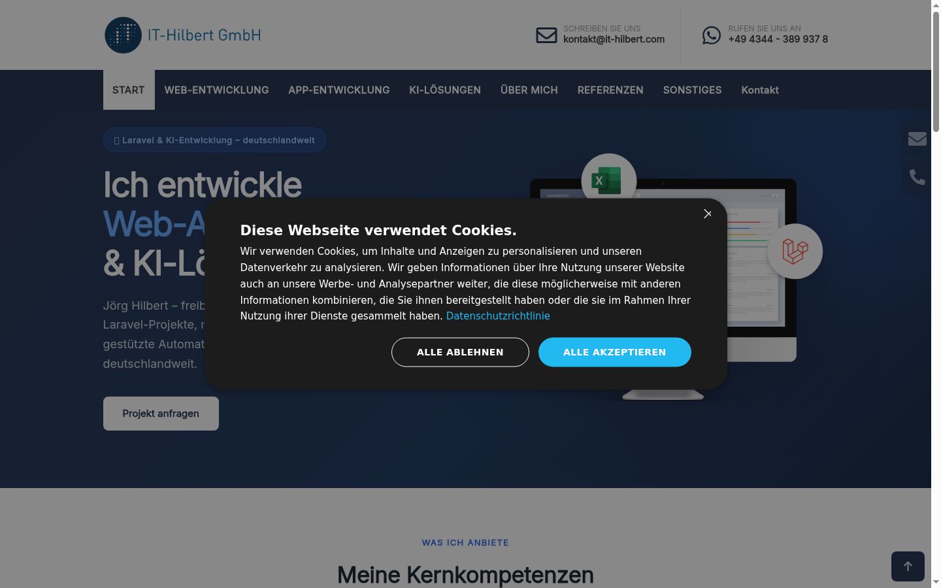The height and width of the screenshot is (588, 941).
Task: Click the IT-Hilbert GmbH logo
Action: point(183,35)
